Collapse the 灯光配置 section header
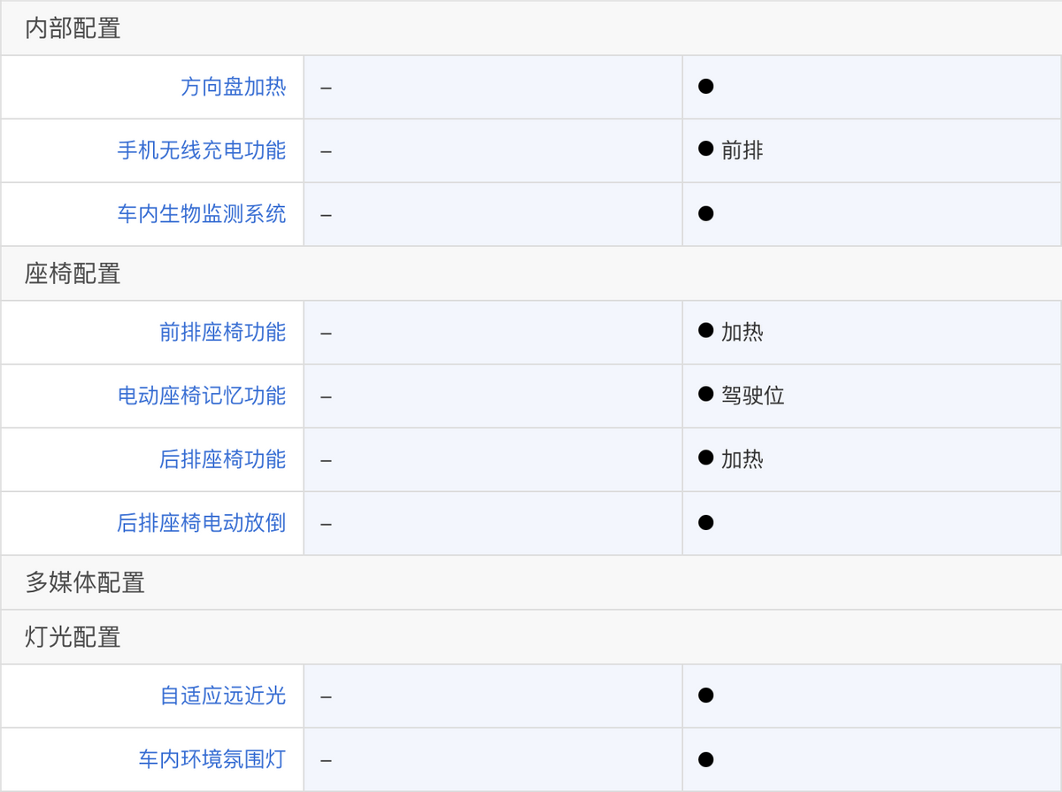This screenshot has width=1062, height=792. click(531, 637)
